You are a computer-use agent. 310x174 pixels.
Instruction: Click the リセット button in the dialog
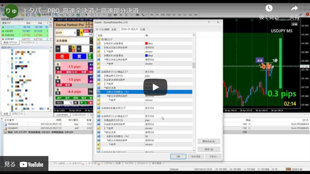click(x=213, y=156)
